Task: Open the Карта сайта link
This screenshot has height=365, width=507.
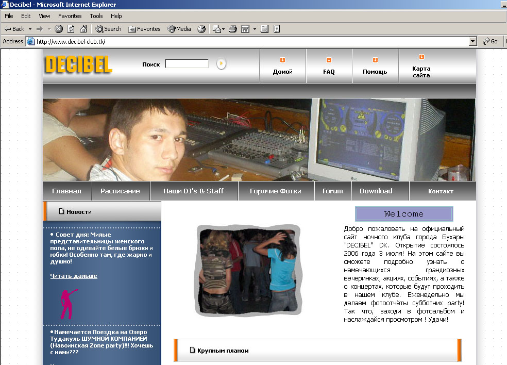Action: [x=421, y=72]
